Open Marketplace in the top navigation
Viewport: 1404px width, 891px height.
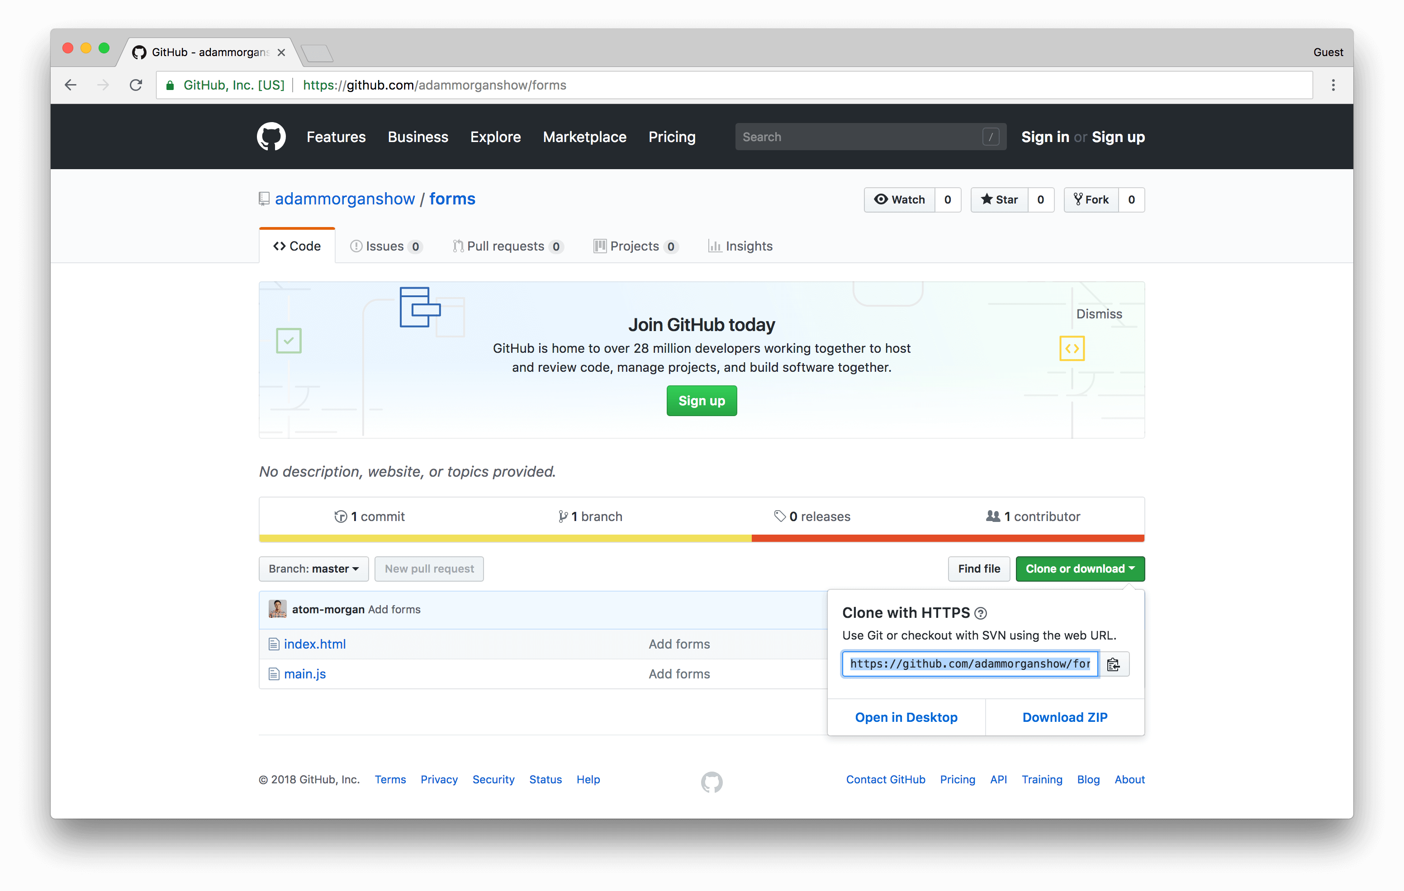click(584, 137)
